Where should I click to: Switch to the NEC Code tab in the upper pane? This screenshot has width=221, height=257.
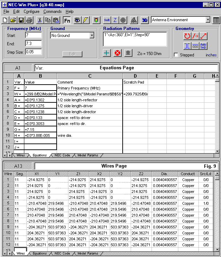click(63, 155)
